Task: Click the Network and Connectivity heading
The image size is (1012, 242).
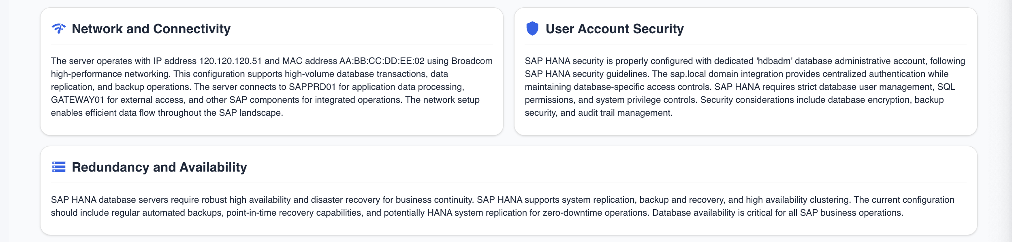Action: (151, 29)
